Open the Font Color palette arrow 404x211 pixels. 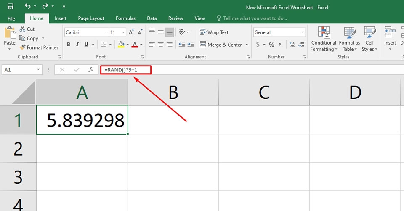coord(141,45)
